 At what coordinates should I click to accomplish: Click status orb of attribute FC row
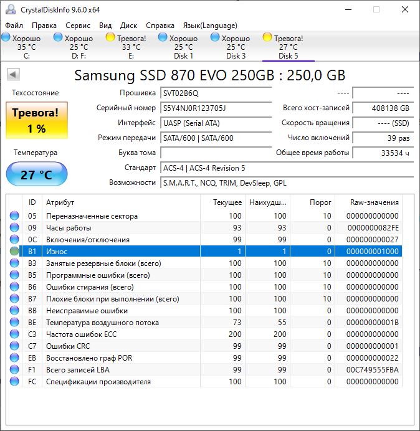tap(14, 381)
